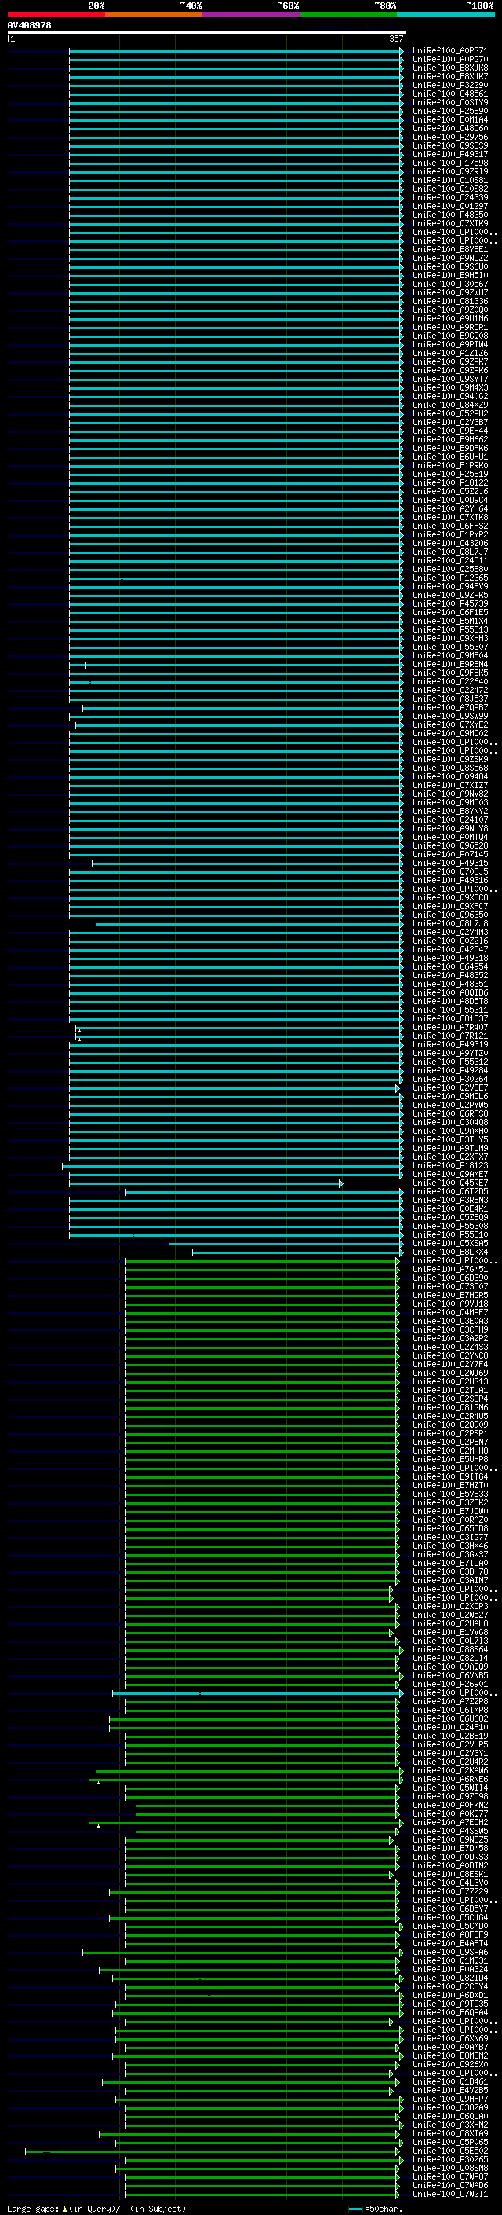502x2215 pixels.
Task: Select label UniRef100_A7R407
Action: tap(450, 1028)
